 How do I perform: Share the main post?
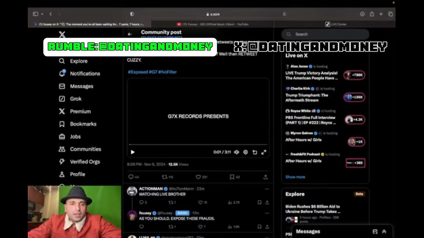265,177
